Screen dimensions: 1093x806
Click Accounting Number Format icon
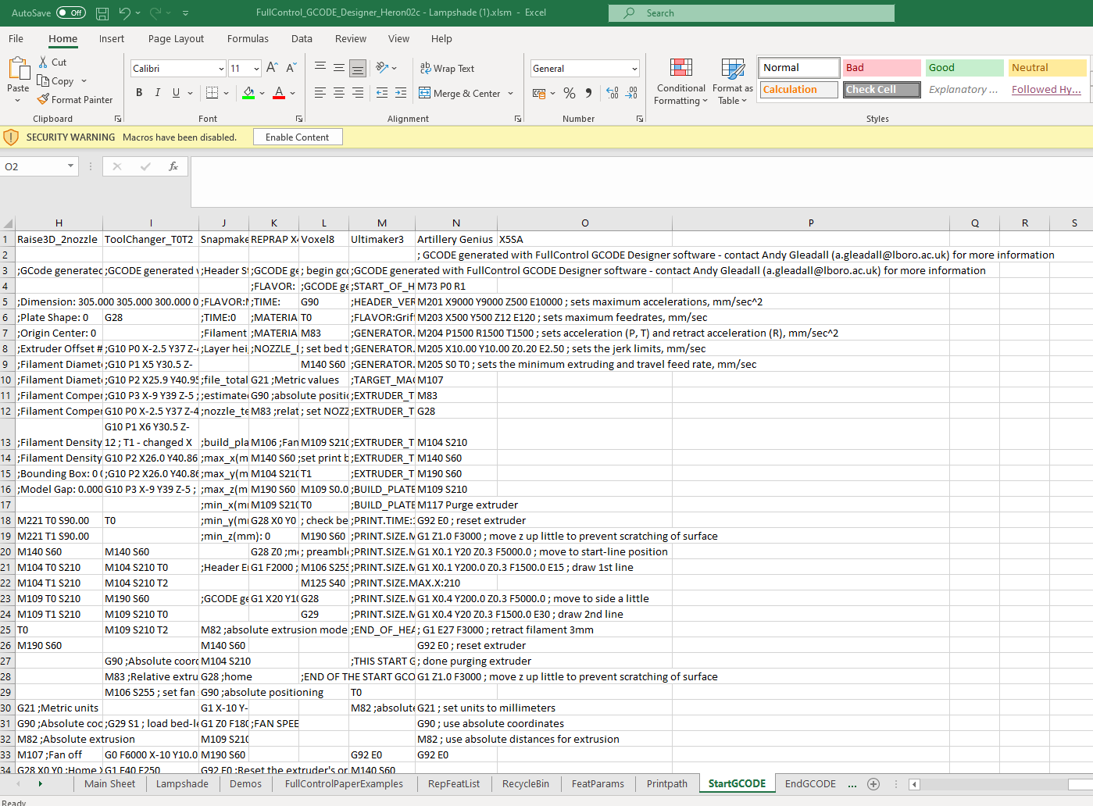click(x=539, y=93)
